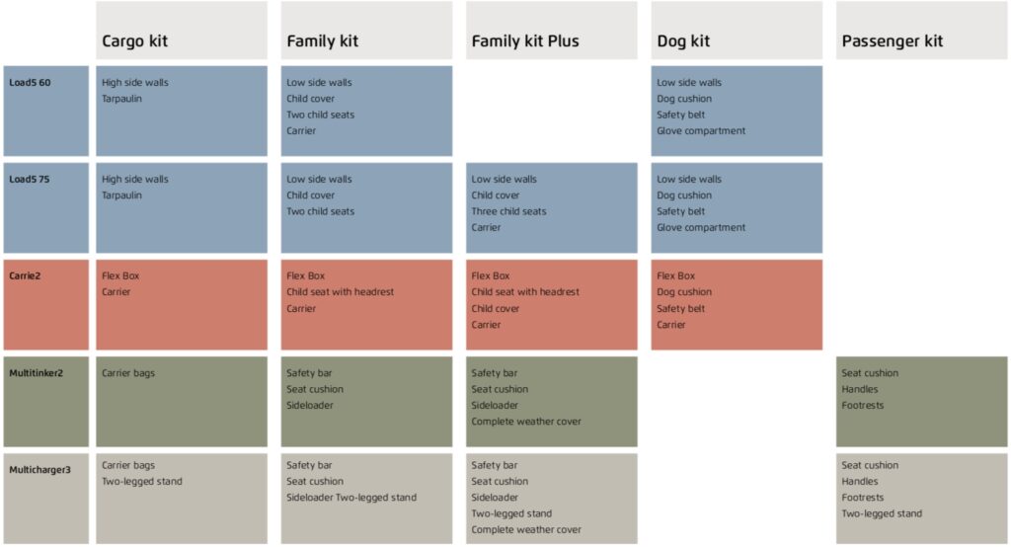
Task: Click Multicharger3 Family kit Plus weather cover cell
Action: click(x=551, y=499)
